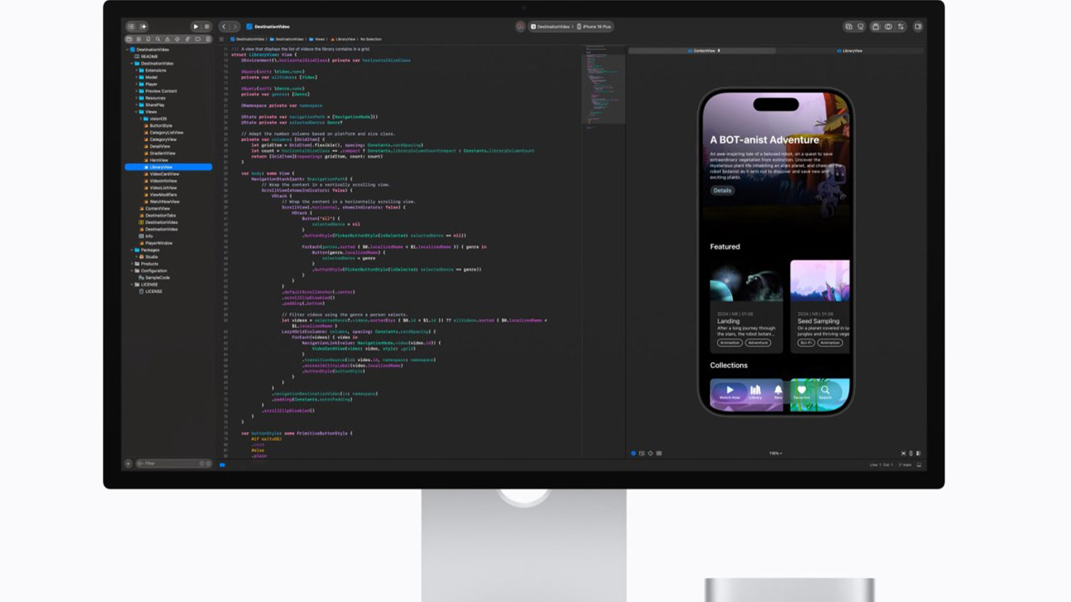Viewport: 1071px width, 602px height.
Task: Open the related items menu icon
Action: click(222, 39)
